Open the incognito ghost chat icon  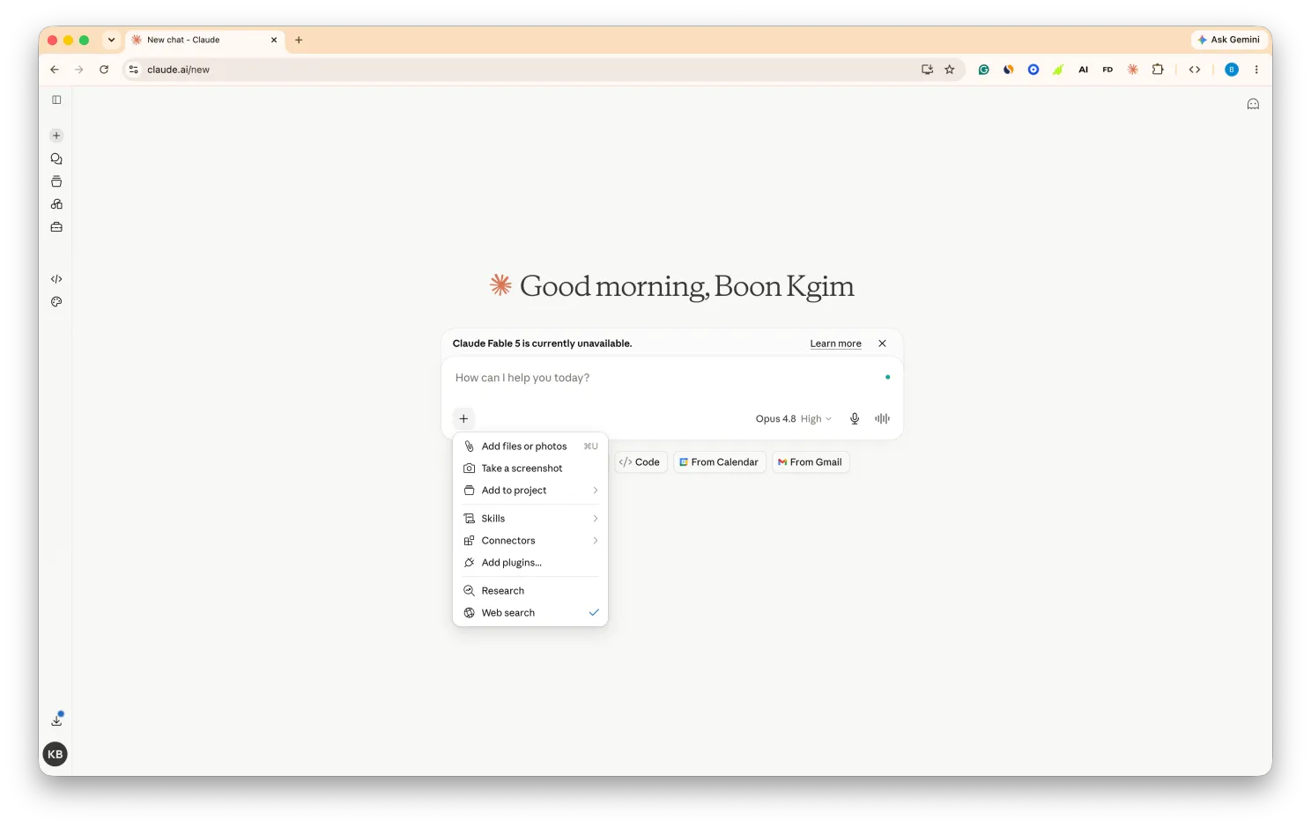(x=1253, y=104)
